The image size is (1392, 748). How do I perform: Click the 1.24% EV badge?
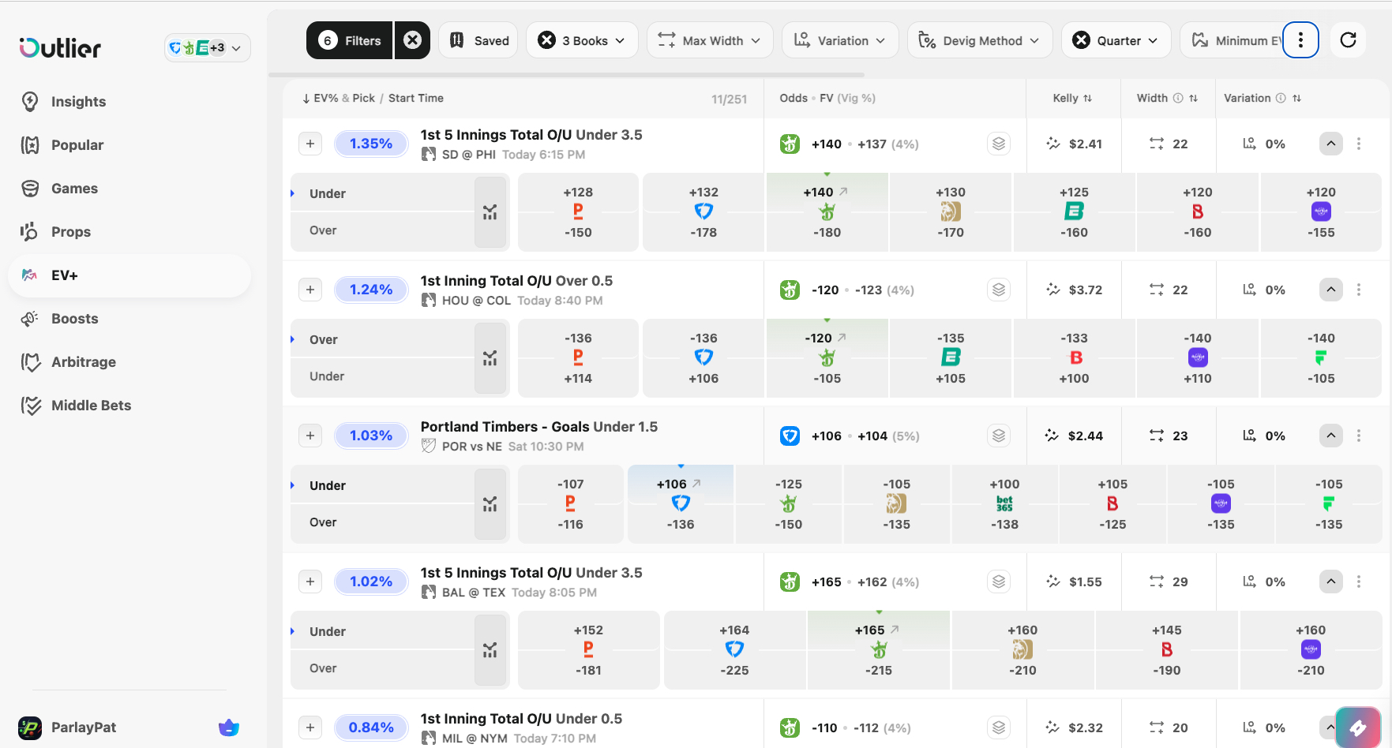371,290
